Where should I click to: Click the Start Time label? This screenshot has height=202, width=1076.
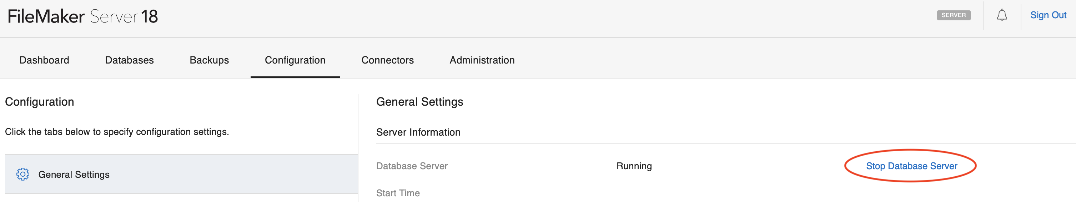click(398, 193)
